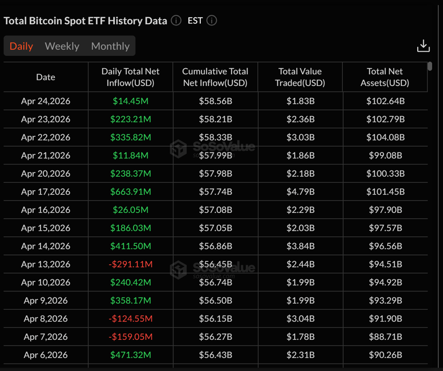Click the Total Net Assets header
Screen dimensions: 443x371
pos(385,77)
